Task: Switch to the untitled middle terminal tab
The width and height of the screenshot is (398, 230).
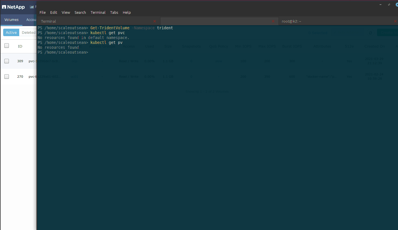Action: tap(219, 21)
